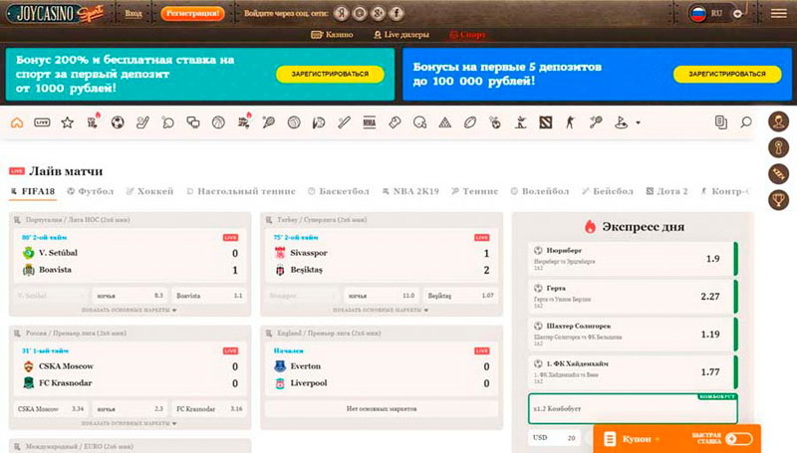Toggle the Быстрая ставка switch
Screen dimensions: 797x453
pos(738,438)
